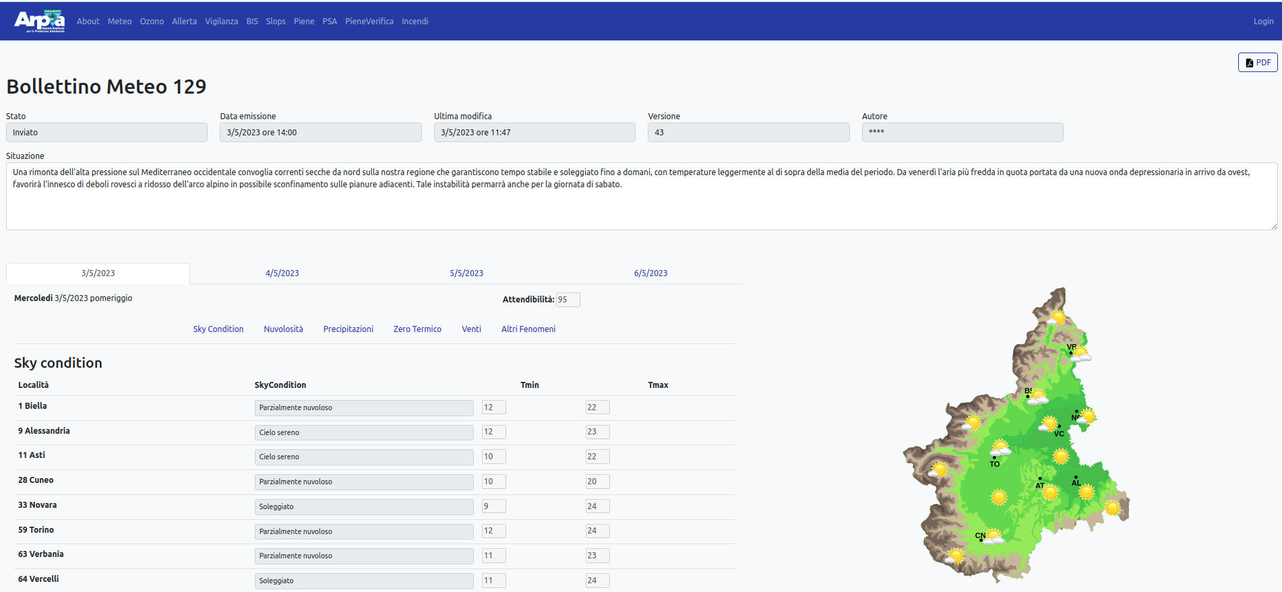Open the Vigilanza section

[x=222, y=22]
